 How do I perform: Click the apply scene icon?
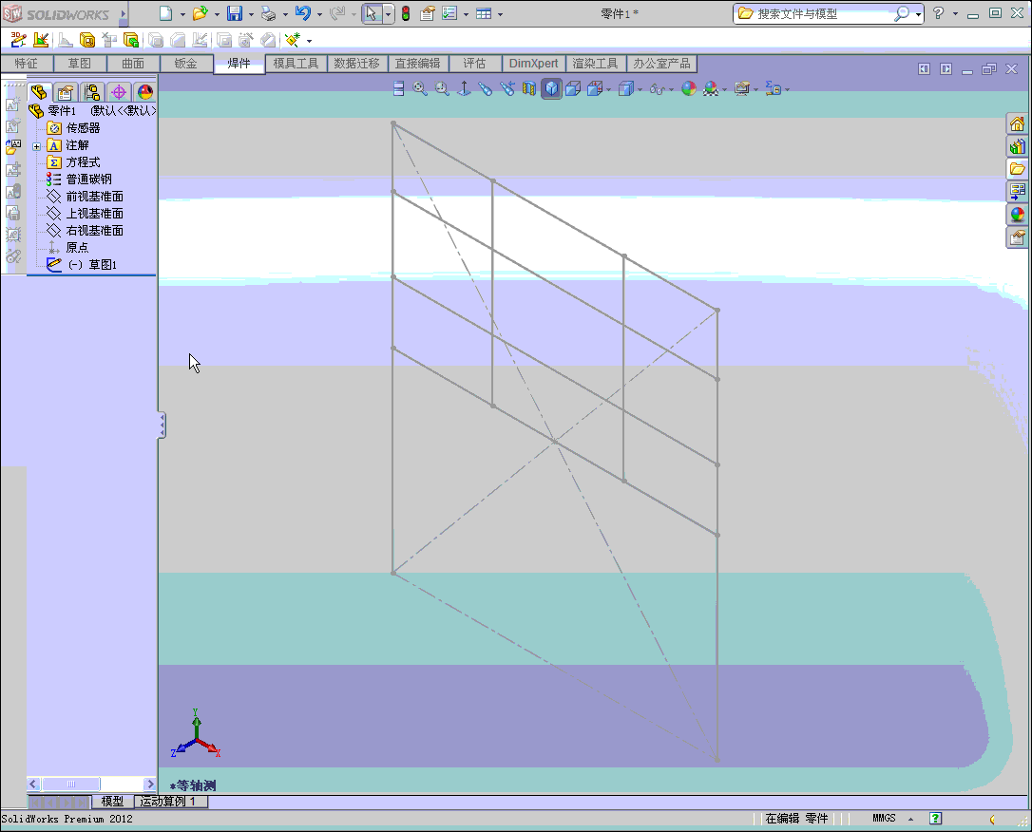(x=711, y=88)
